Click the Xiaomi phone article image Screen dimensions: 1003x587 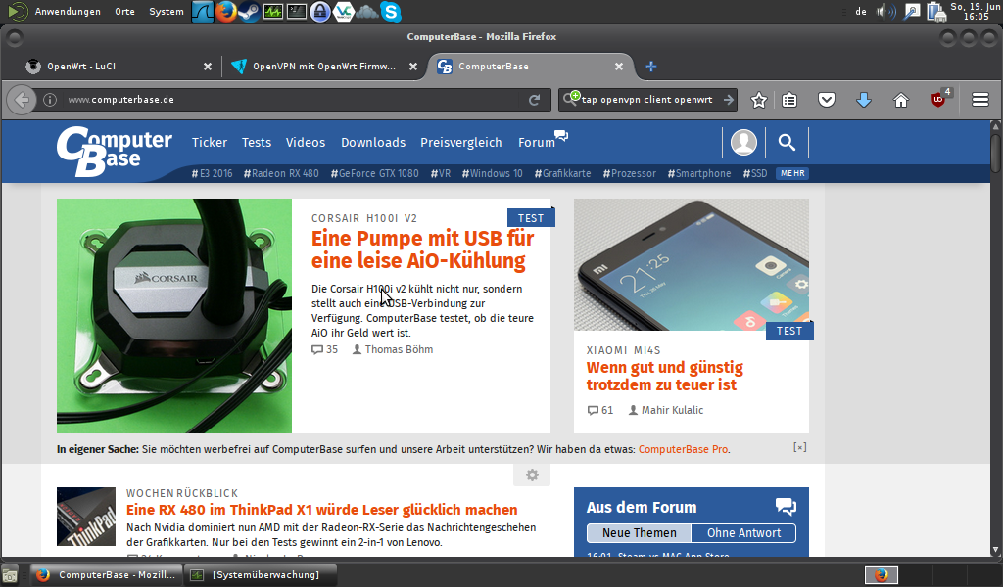coord(691,264)
